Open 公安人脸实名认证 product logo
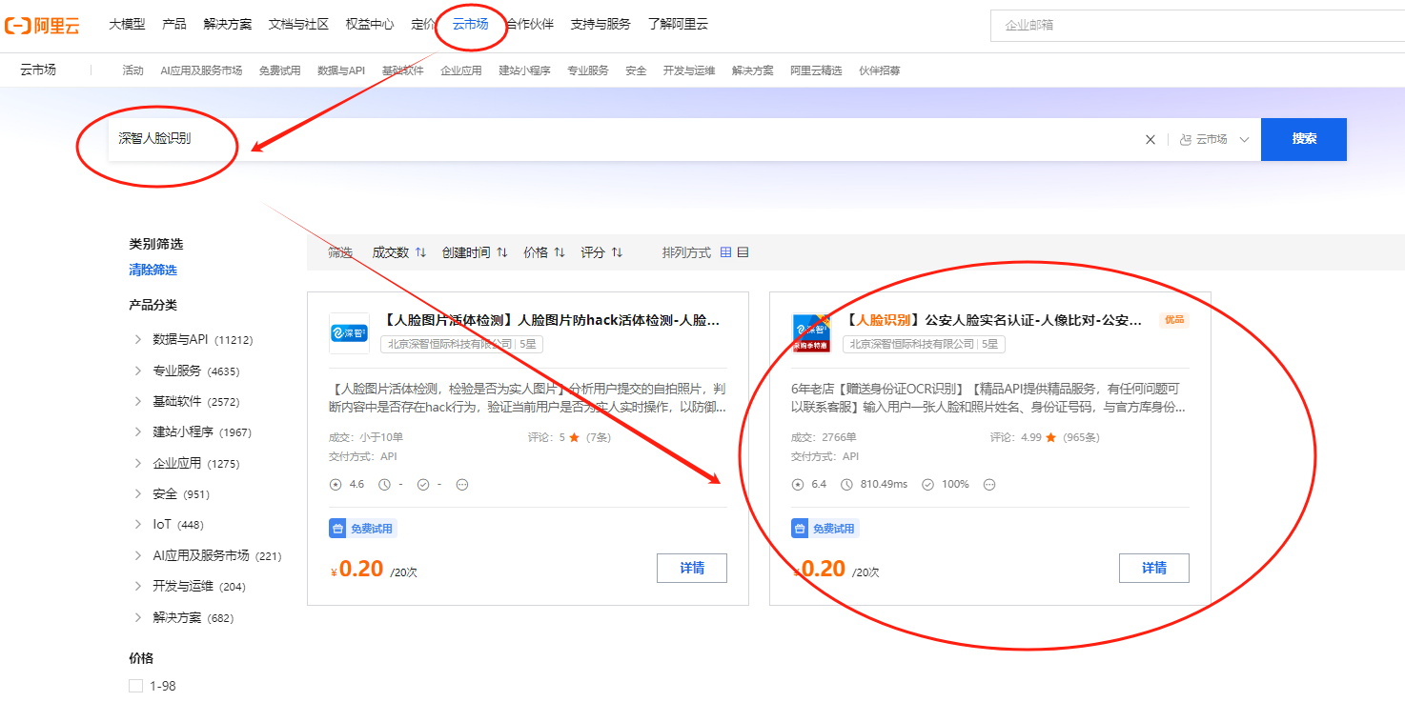 click(811, 332)
